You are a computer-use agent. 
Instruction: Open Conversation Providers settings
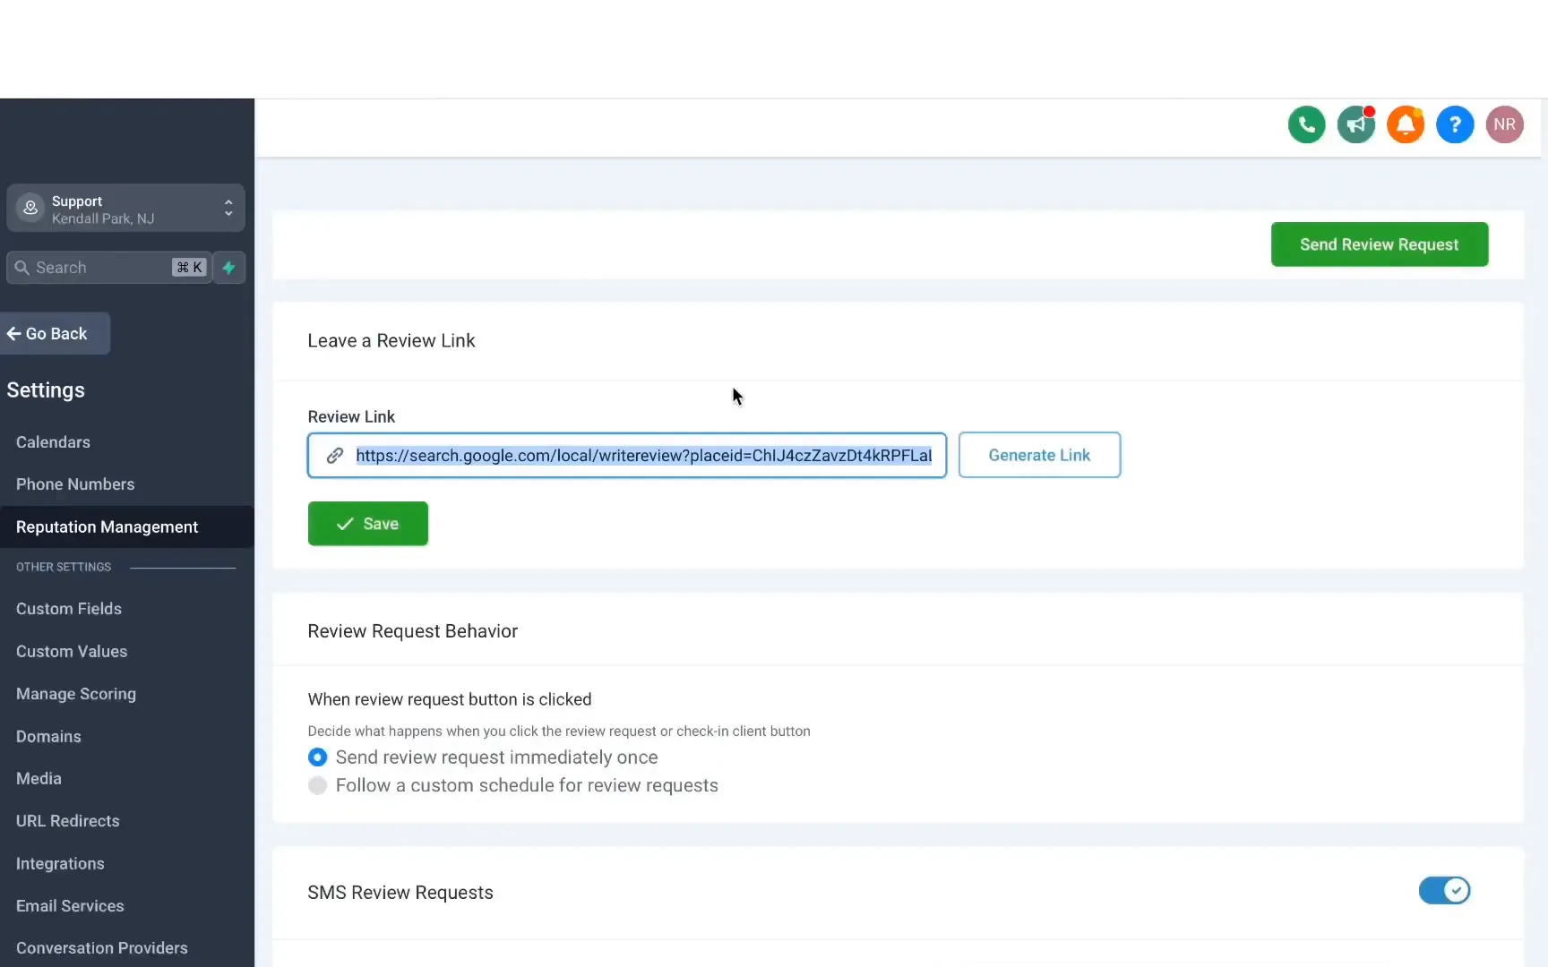point(101,948)
